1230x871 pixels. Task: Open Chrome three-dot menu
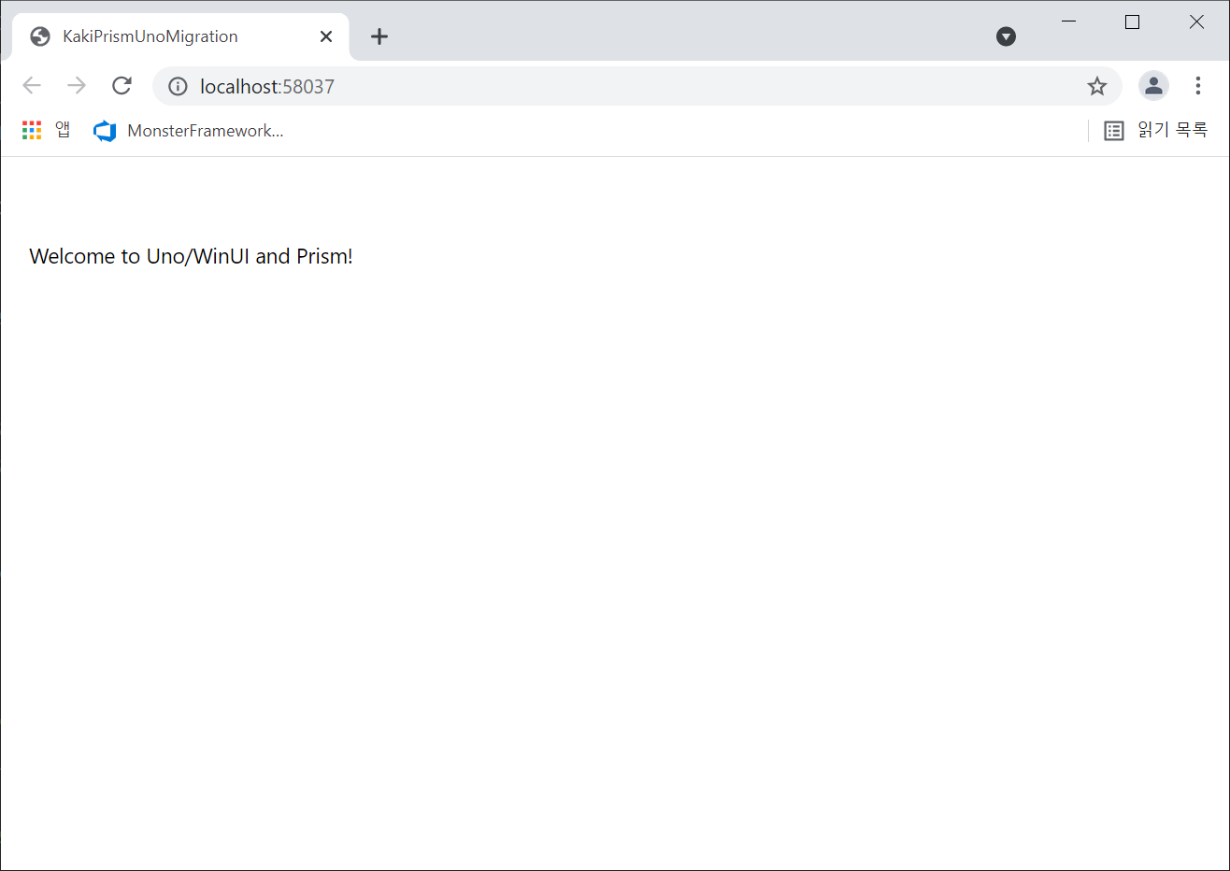(x=1198, y=86)
